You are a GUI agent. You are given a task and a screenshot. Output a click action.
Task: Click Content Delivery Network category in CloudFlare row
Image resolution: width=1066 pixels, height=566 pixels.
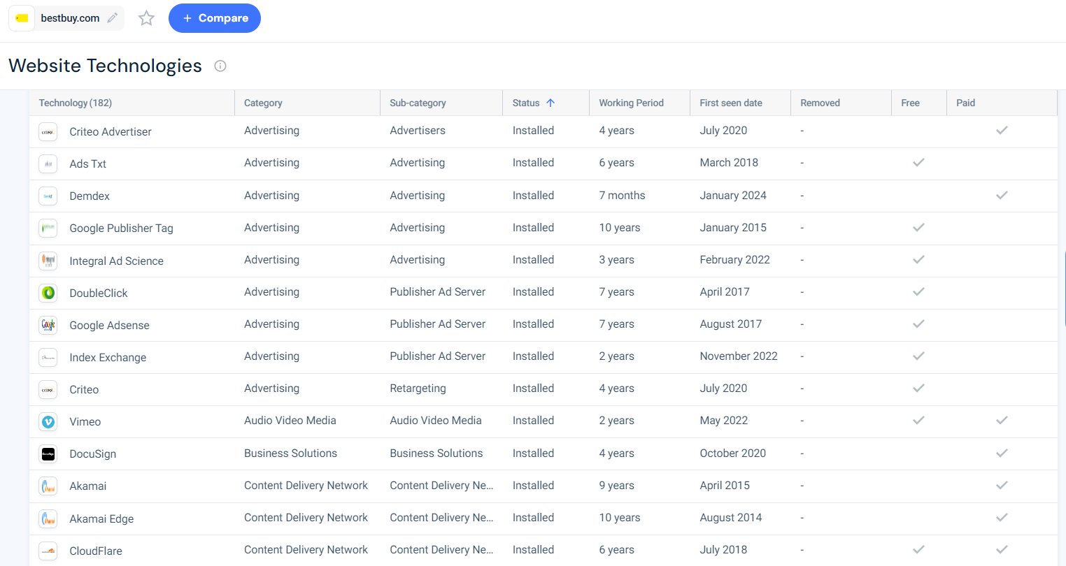point(306,549)
